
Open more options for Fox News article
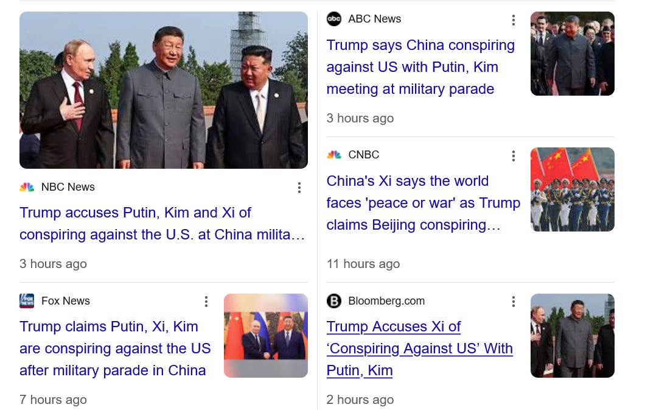tap(206, 302)
